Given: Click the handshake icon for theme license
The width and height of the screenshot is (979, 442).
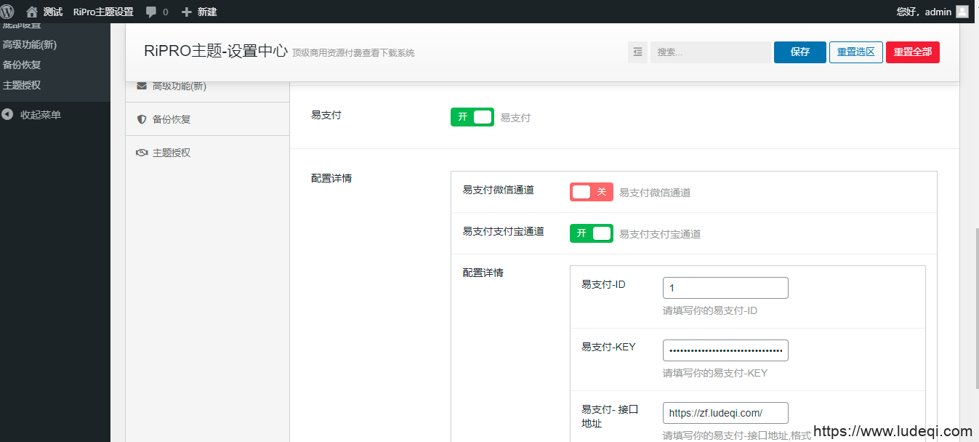Looking at the screenshot, I should (x=142, y=153).
